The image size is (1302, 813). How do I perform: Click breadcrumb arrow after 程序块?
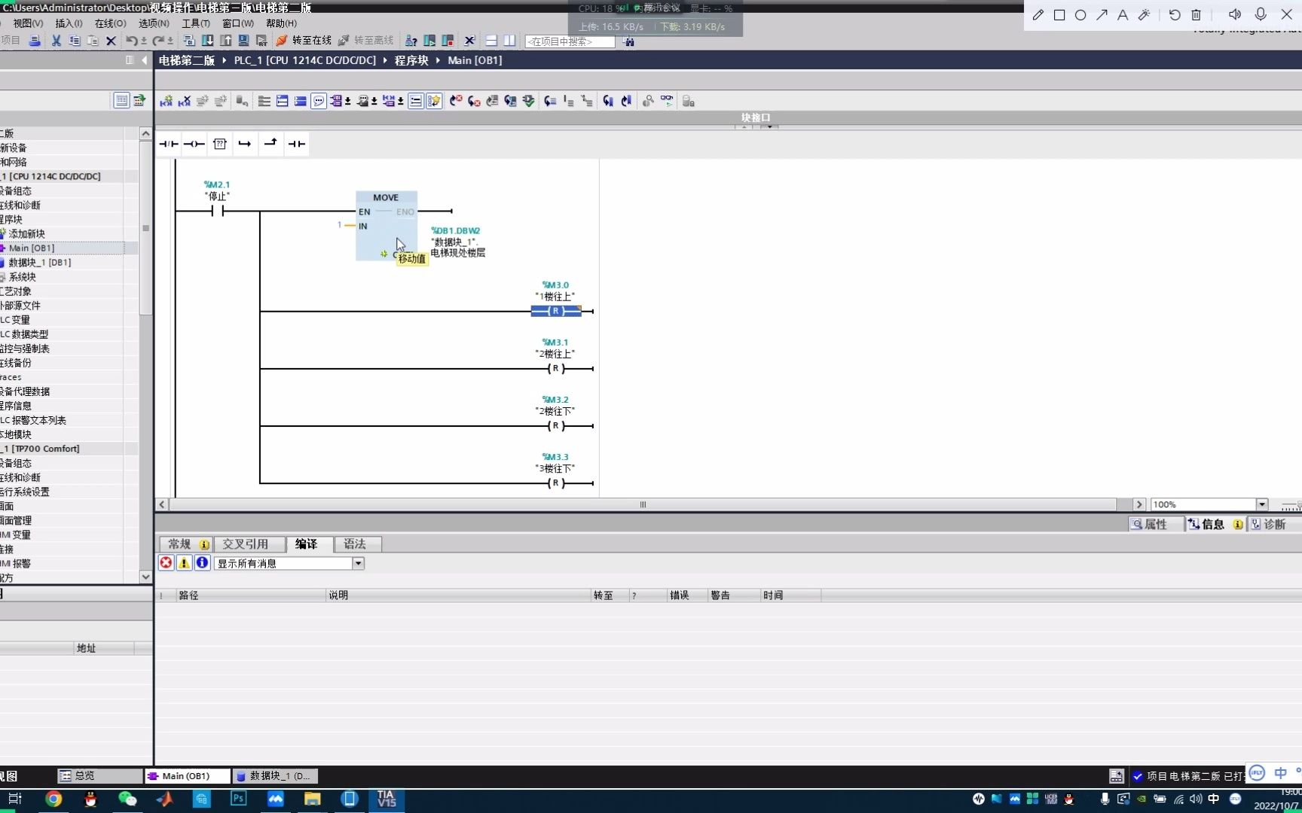438,60
